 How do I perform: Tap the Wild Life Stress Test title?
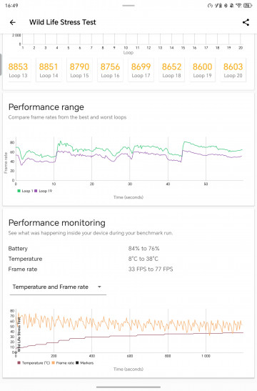63,22
